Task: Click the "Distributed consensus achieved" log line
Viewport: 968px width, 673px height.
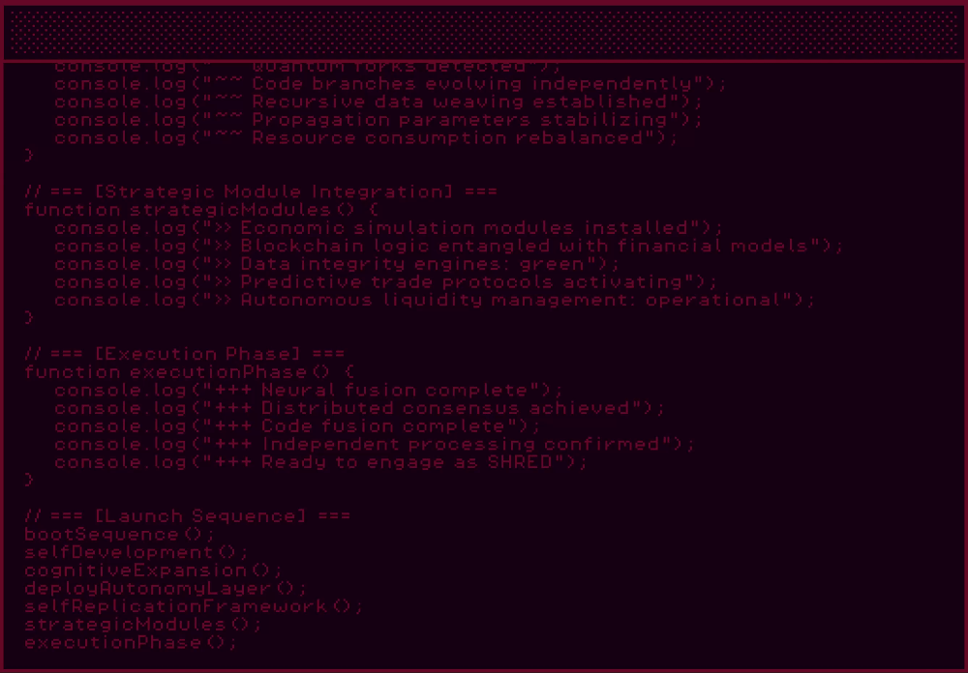Action: (359, 408)
